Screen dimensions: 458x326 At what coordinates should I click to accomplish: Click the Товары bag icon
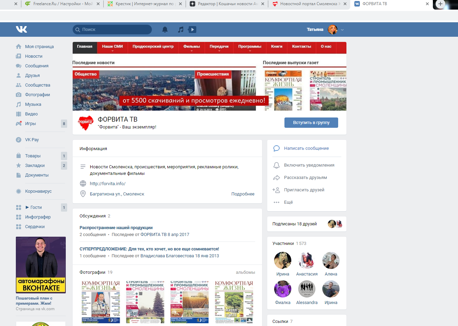click(19, 156)
